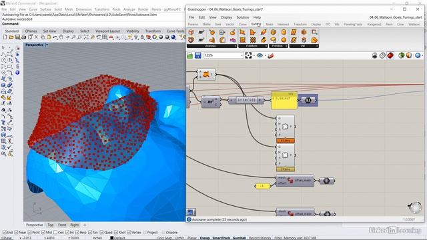The image size is (427, 240).
Task: Switch to the Mesh component tab
Action: click(270, 24)
